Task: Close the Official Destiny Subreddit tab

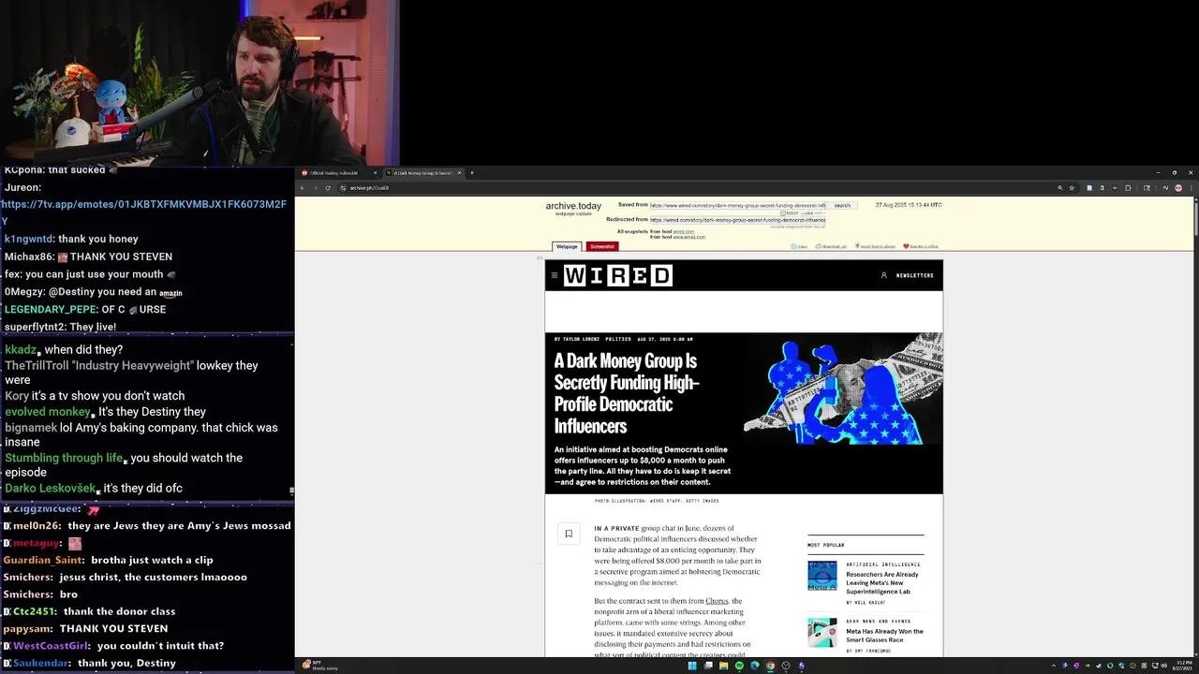Action: (375, 172)
